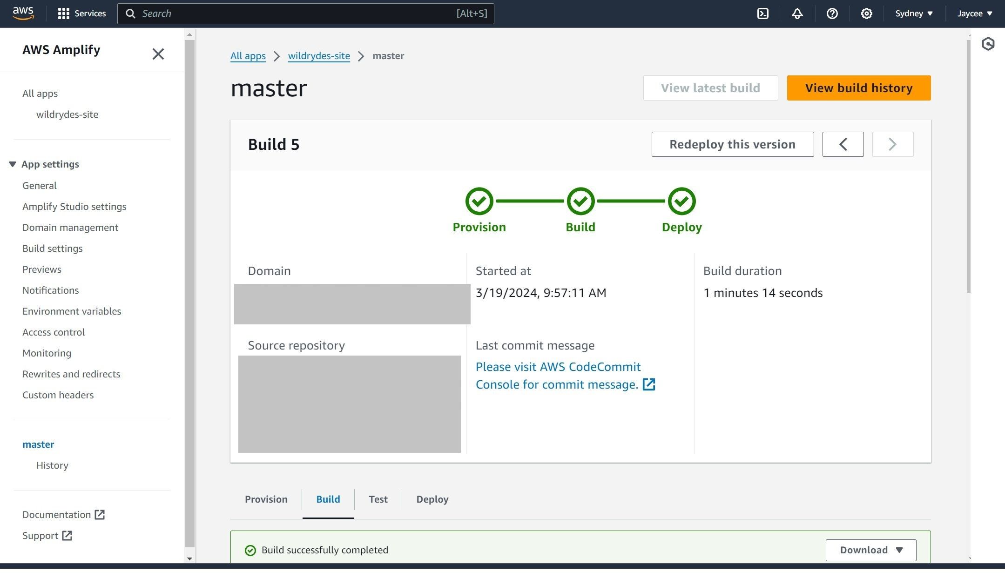Close the AWS Amplify sidebar panel

(158, 54)
